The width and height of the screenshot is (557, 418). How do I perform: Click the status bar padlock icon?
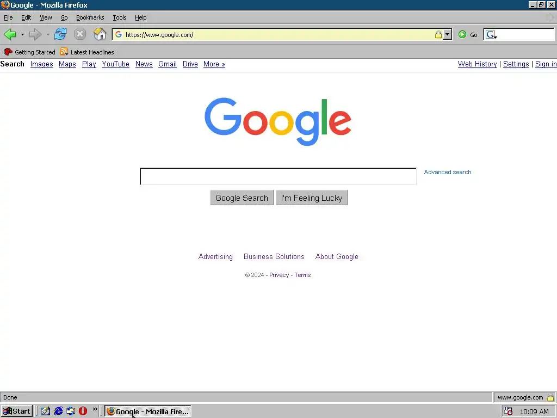click(550, 397)
